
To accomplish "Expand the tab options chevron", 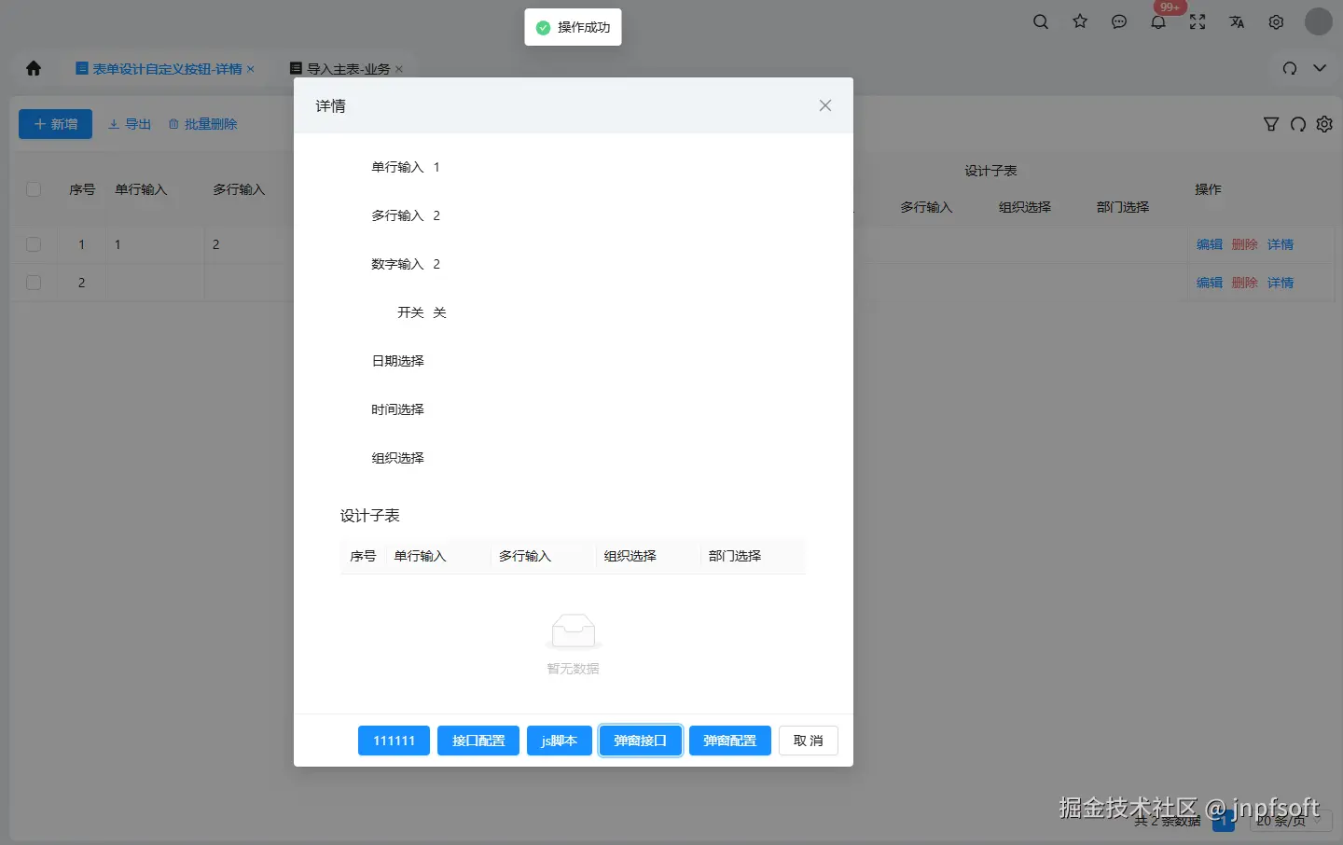I will click(1320, 68).
